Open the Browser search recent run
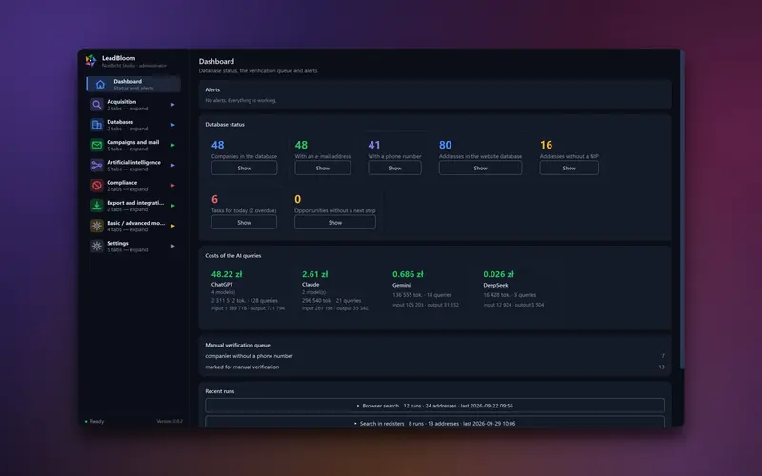Viewport: 762px width, 476px height. 434,406
